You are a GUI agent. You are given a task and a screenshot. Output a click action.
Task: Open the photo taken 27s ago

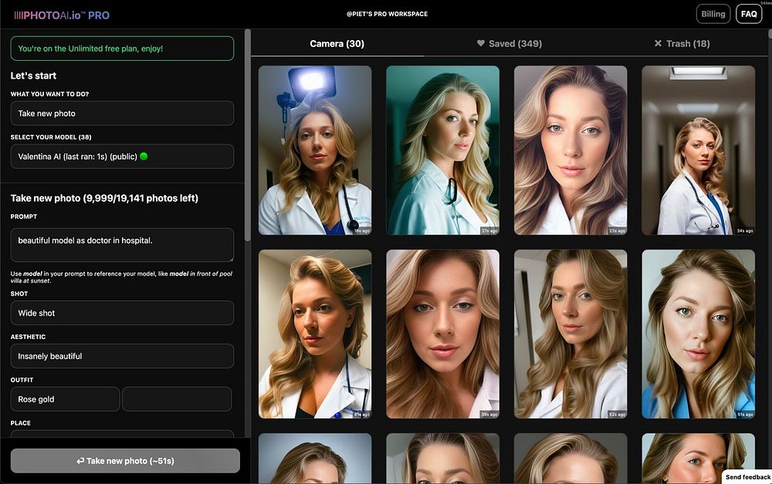442,150
